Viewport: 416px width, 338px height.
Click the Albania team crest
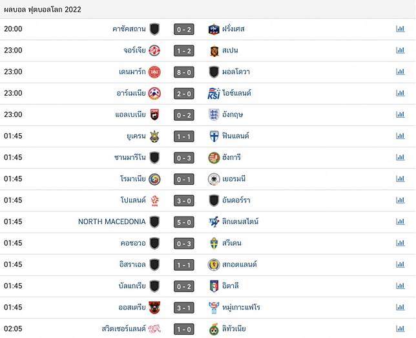154,114
